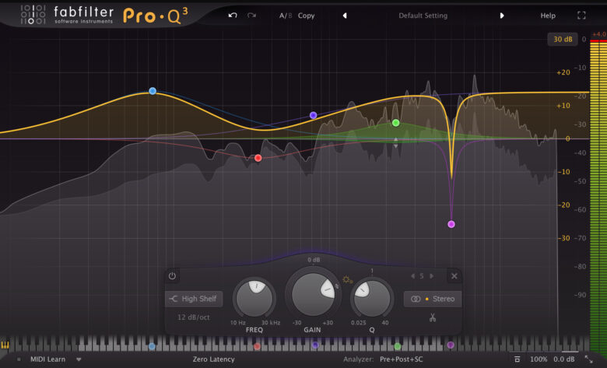Viewport: 607px width, 368px height.
Task: Click the green band marker on piano strip
Action: coord(397,346)
